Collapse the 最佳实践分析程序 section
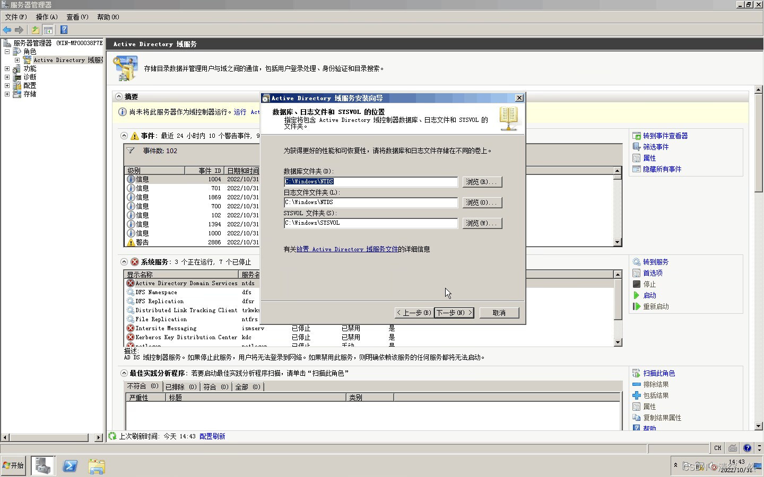This screenshot has height=477, width=764. click(124, 373)
